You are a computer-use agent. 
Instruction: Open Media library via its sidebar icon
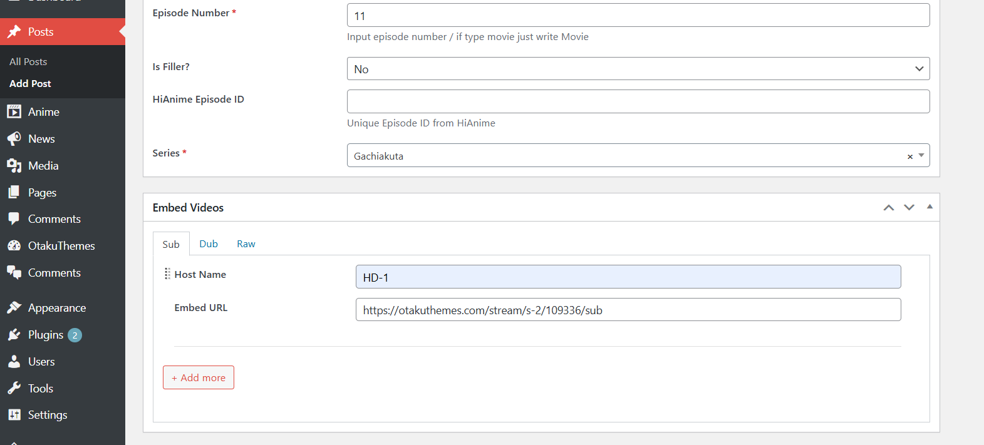(14, 166)
